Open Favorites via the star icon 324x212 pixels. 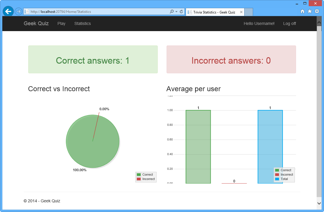[x=310, y=11]
